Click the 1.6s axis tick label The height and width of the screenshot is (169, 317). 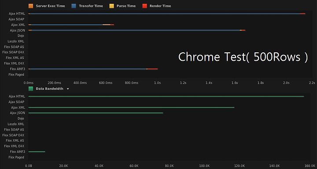pyautogui.click(x=235, y=83)
